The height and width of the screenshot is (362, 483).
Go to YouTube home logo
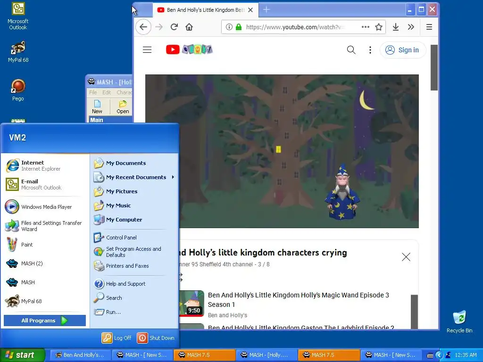189,49
